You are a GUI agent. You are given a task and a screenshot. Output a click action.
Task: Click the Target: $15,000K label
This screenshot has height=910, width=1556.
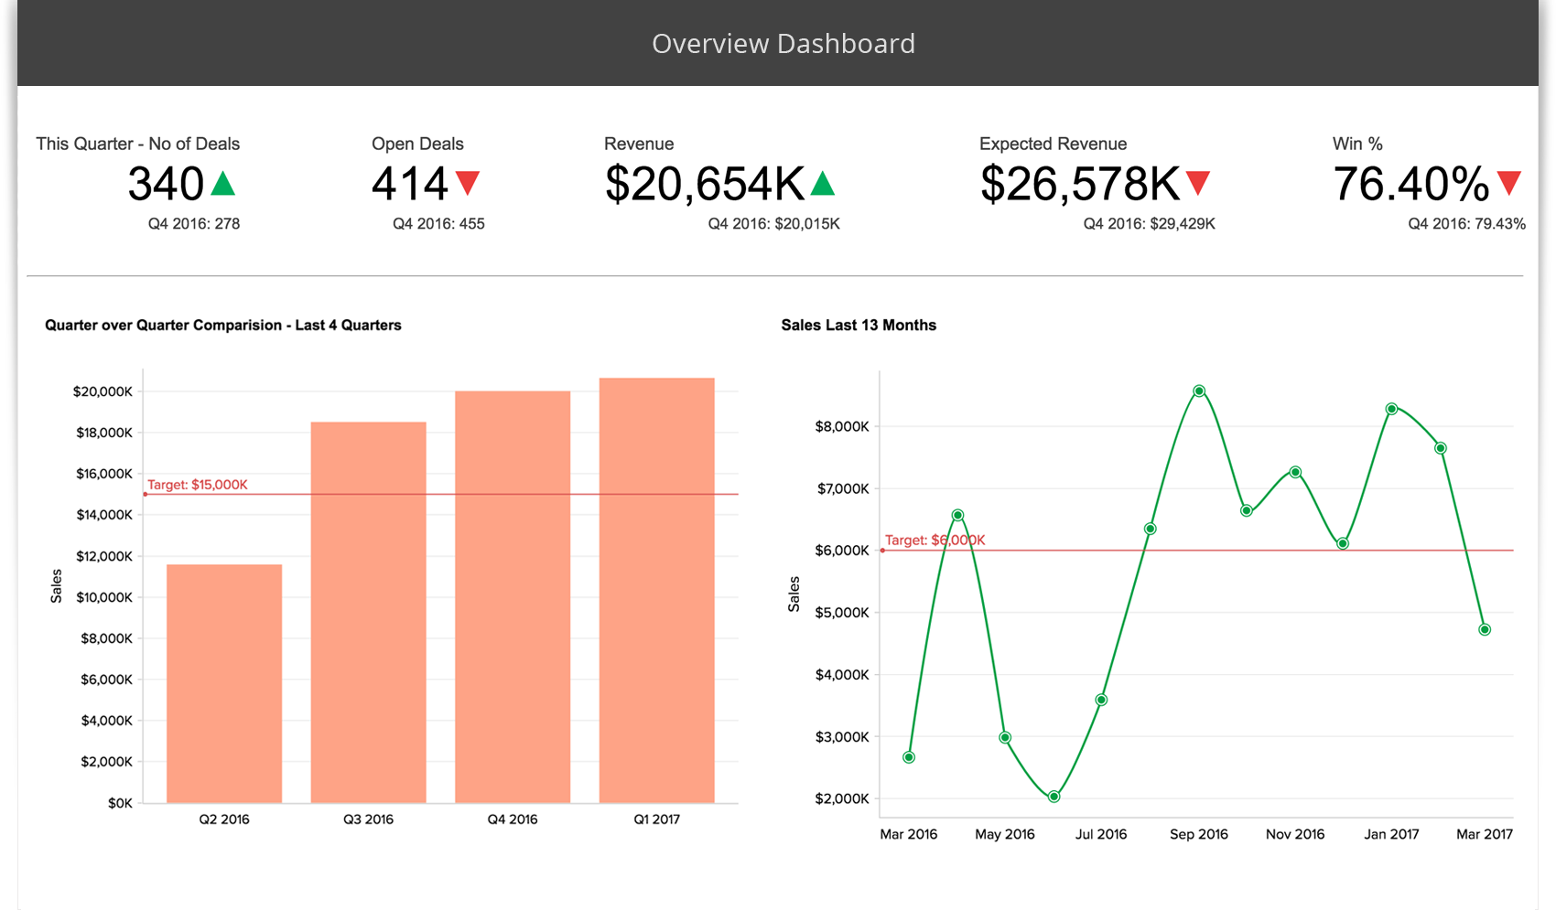point(198,485)
